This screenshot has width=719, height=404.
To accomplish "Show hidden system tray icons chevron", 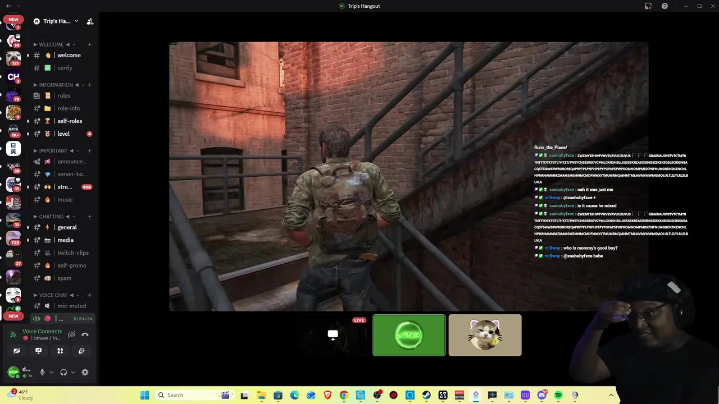I will [611, 395].
